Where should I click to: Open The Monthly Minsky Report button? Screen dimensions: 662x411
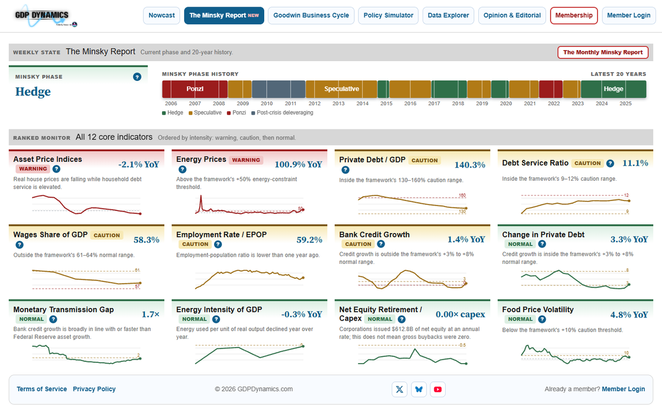tap(603, 52)
